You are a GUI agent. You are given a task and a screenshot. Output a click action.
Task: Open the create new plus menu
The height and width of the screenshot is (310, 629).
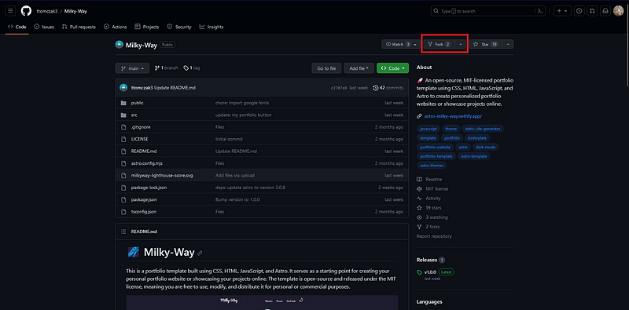coord(562,11)
